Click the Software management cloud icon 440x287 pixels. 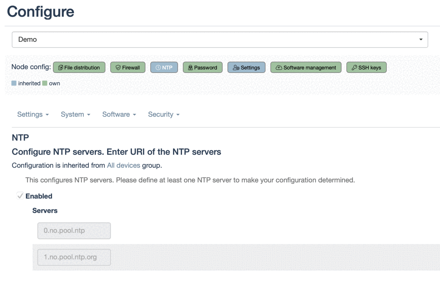pos(279,68)
